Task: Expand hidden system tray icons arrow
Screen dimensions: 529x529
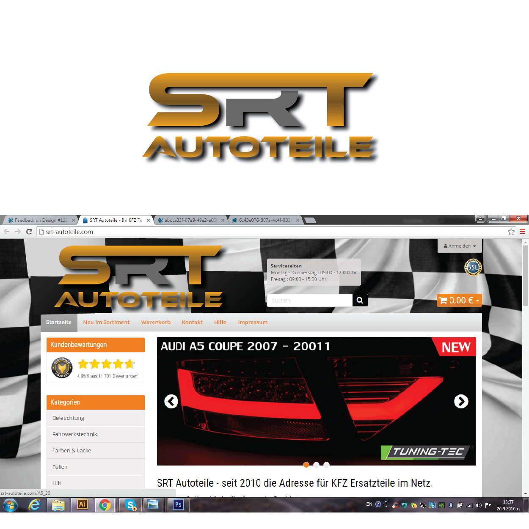Action: pyautogui.click(x=386, y=506)
